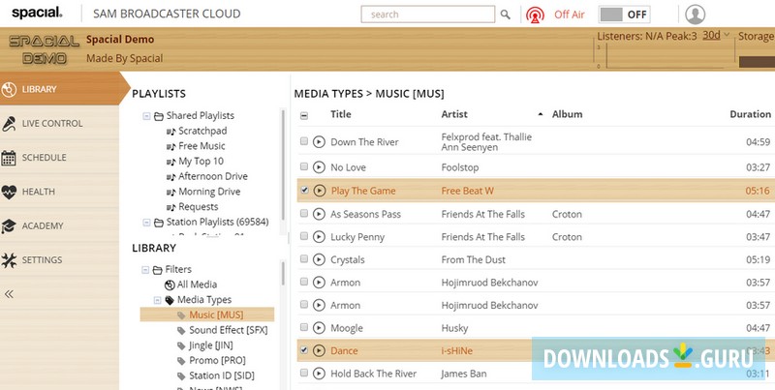Collapse the left sidebar with double chevron
The width and height of the screenshot is (775, 390).
10,294
